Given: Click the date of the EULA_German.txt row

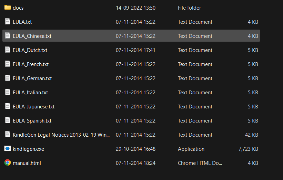Looking at the screenshot, I should 135,78.
